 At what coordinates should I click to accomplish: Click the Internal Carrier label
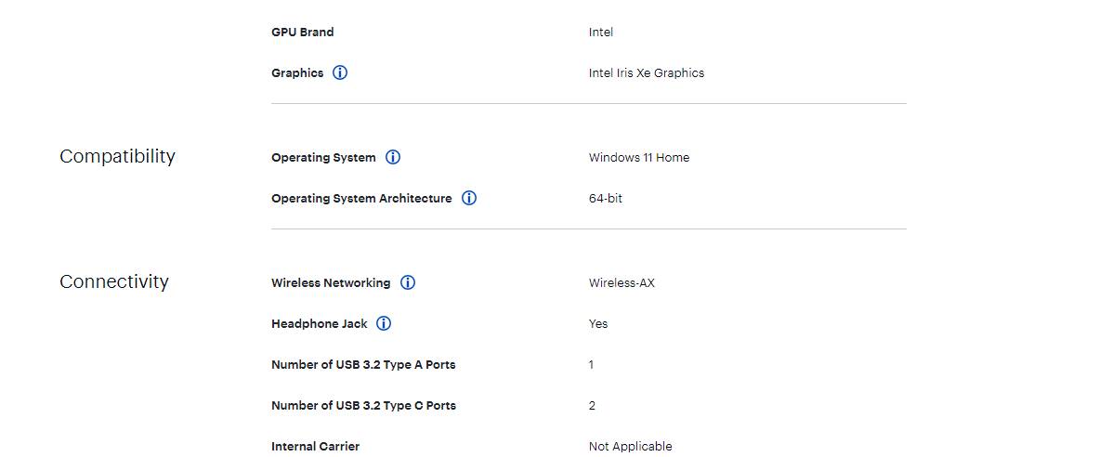[x=316, y=447]
